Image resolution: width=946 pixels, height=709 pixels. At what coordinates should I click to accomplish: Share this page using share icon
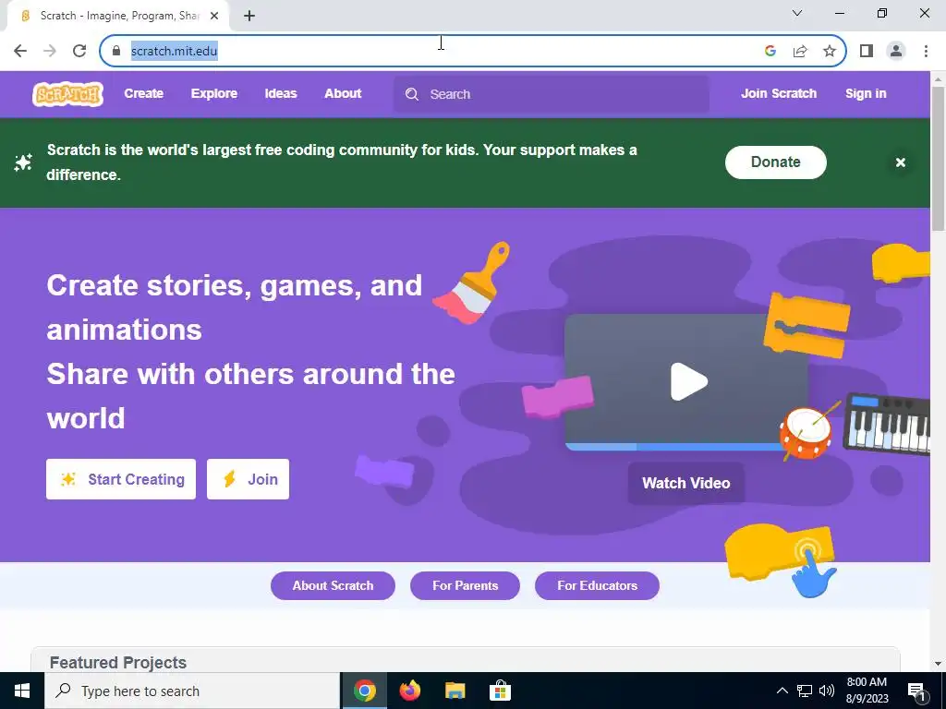(800, 51)
